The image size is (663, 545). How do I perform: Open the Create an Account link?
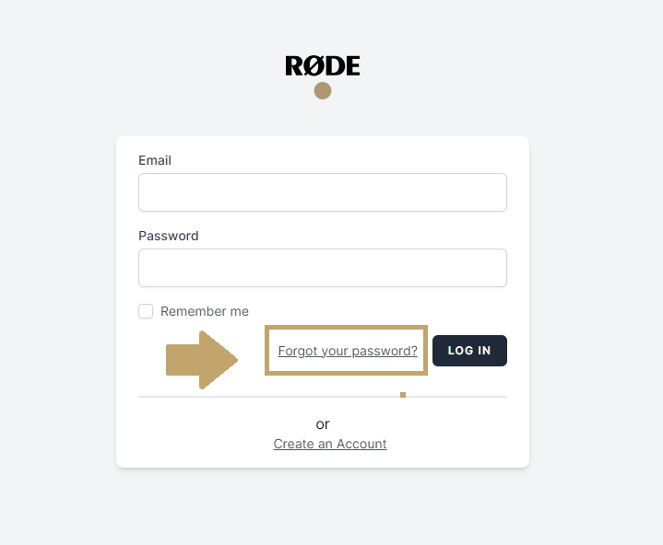point(330,444)
